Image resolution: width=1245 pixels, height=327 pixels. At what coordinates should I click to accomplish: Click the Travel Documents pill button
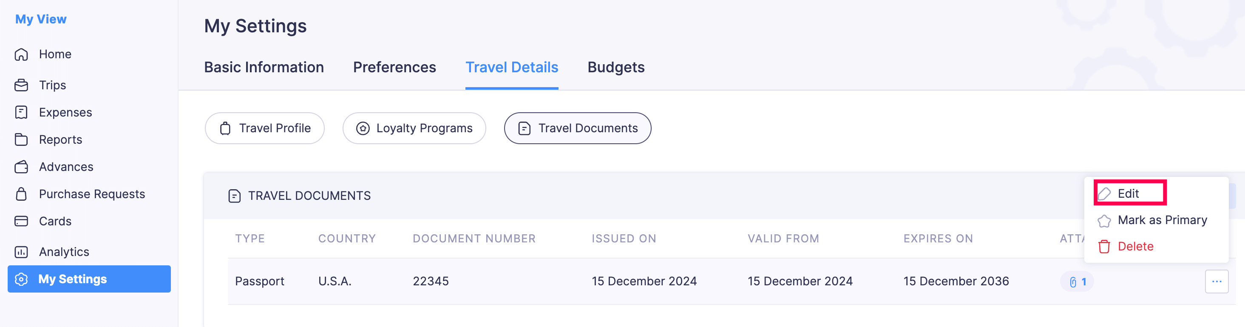click(578, 128)
